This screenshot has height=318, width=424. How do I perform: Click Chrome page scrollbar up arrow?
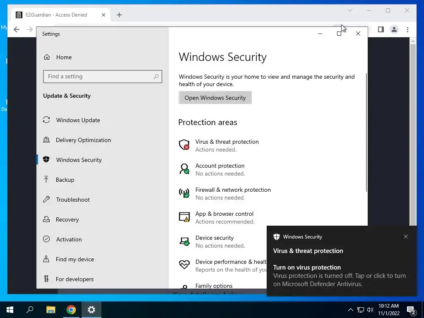[413, 41]
